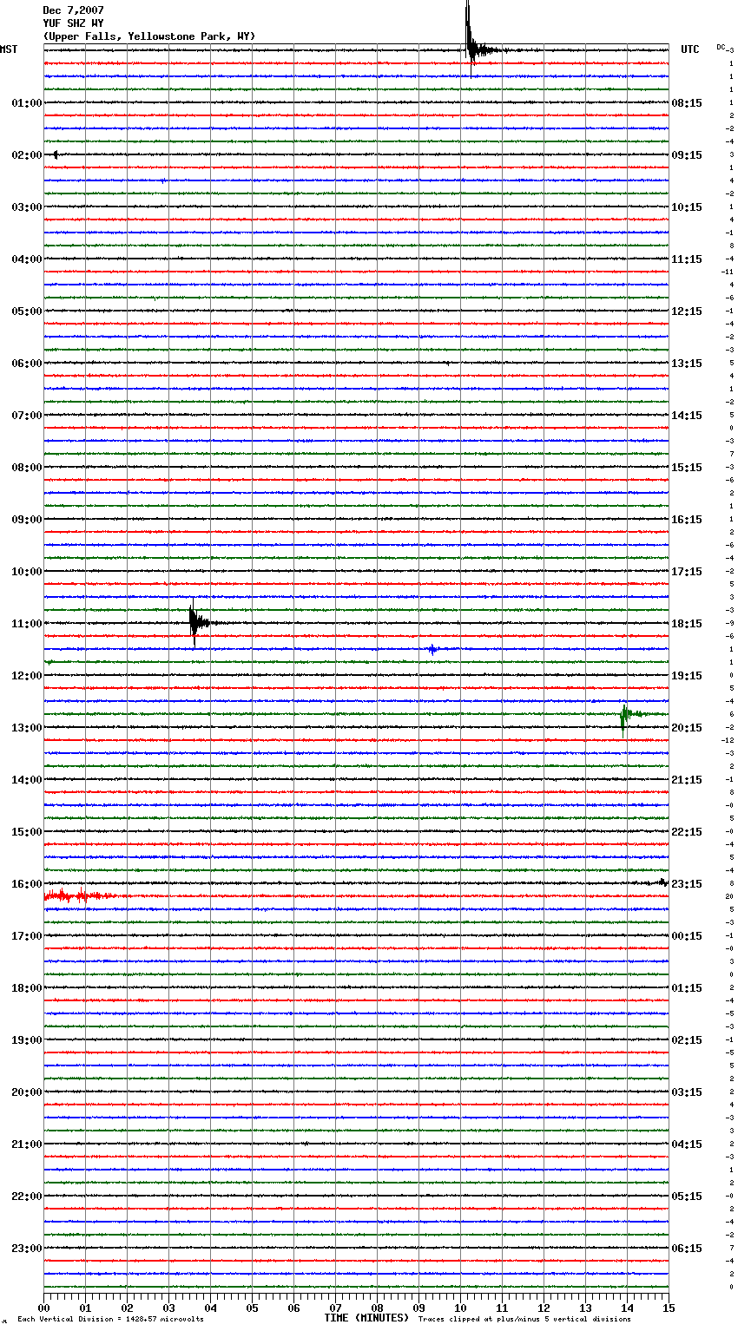Screen dimensions: 738x1331
Task: Select the station code YUF SHZ WY
Action: [x=73, y=23]
